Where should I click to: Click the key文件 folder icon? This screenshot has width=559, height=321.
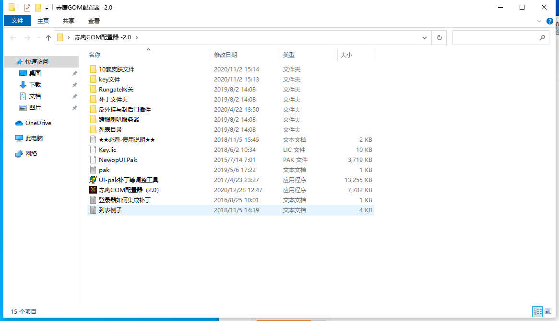[x=93, y=79]
